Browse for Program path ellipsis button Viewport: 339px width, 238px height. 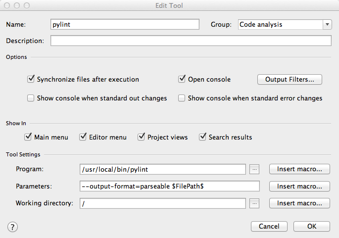click(254, 169)
